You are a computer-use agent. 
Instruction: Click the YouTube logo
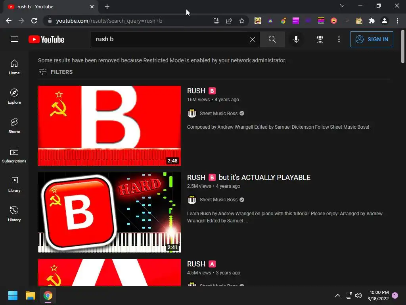(x=46, y=39)
